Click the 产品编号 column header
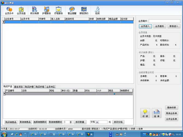The width and height of the screenshot is (183, 137). point(14,91)
